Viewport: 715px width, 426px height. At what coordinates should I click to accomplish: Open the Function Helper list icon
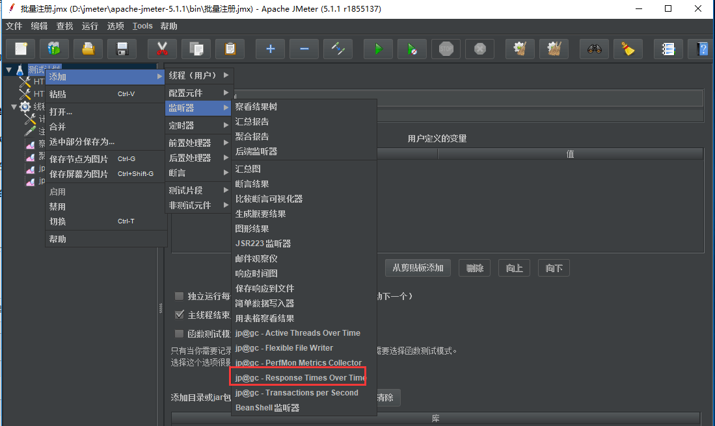(x=668, y=49)
